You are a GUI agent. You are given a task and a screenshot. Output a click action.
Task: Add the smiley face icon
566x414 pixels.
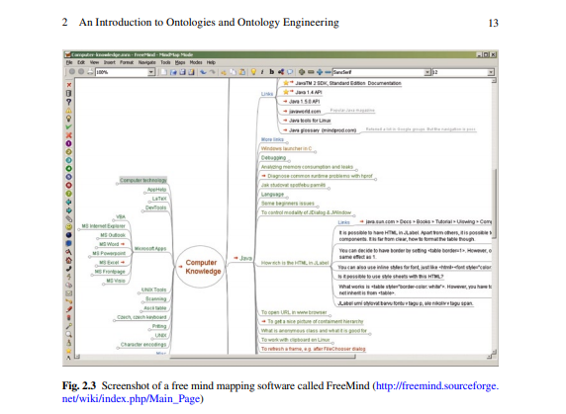click(68, 226)
